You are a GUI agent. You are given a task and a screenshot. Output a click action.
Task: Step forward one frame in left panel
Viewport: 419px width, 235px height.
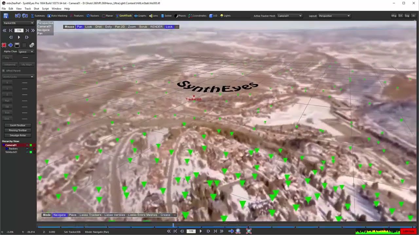(x=27, y=37)
